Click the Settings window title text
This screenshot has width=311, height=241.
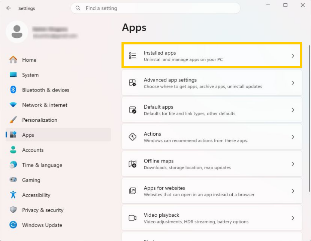[x=27, y=9]
